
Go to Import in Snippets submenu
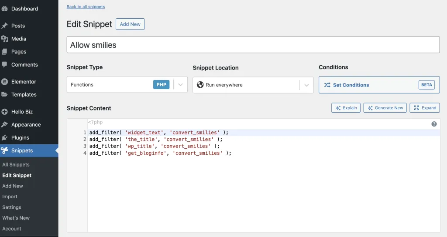pyautogui.click(x=10, y=197)
